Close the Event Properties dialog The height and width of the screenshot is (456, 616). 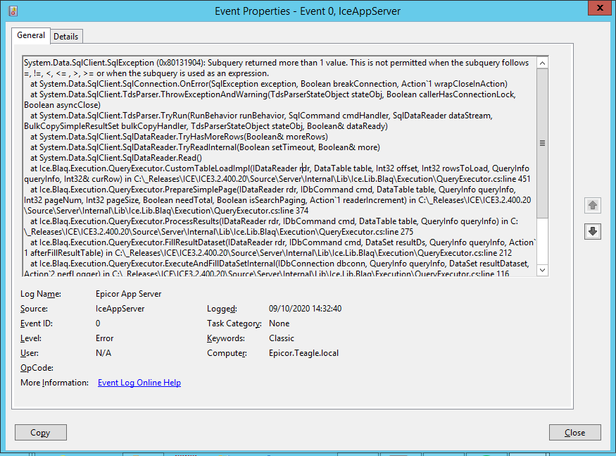tap(574, 433)
